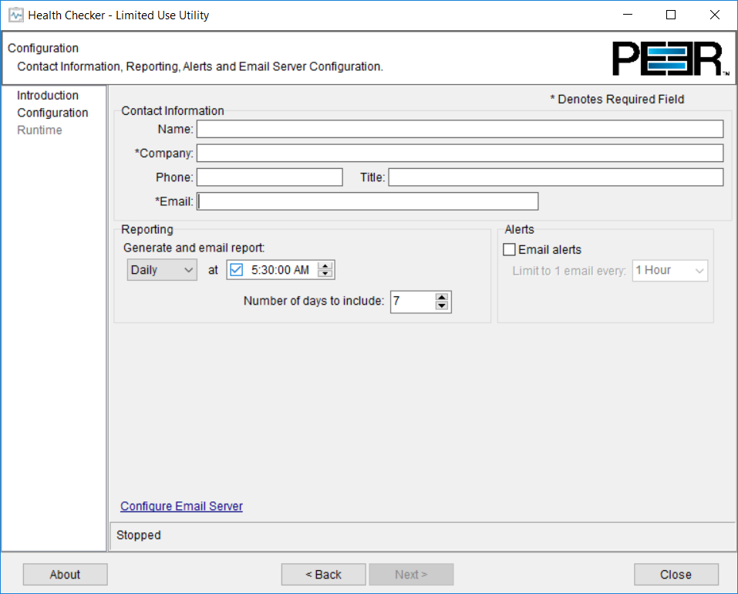Open the Configure Email Server link
This screenshot has height=594, width=738.
[181, 505]
